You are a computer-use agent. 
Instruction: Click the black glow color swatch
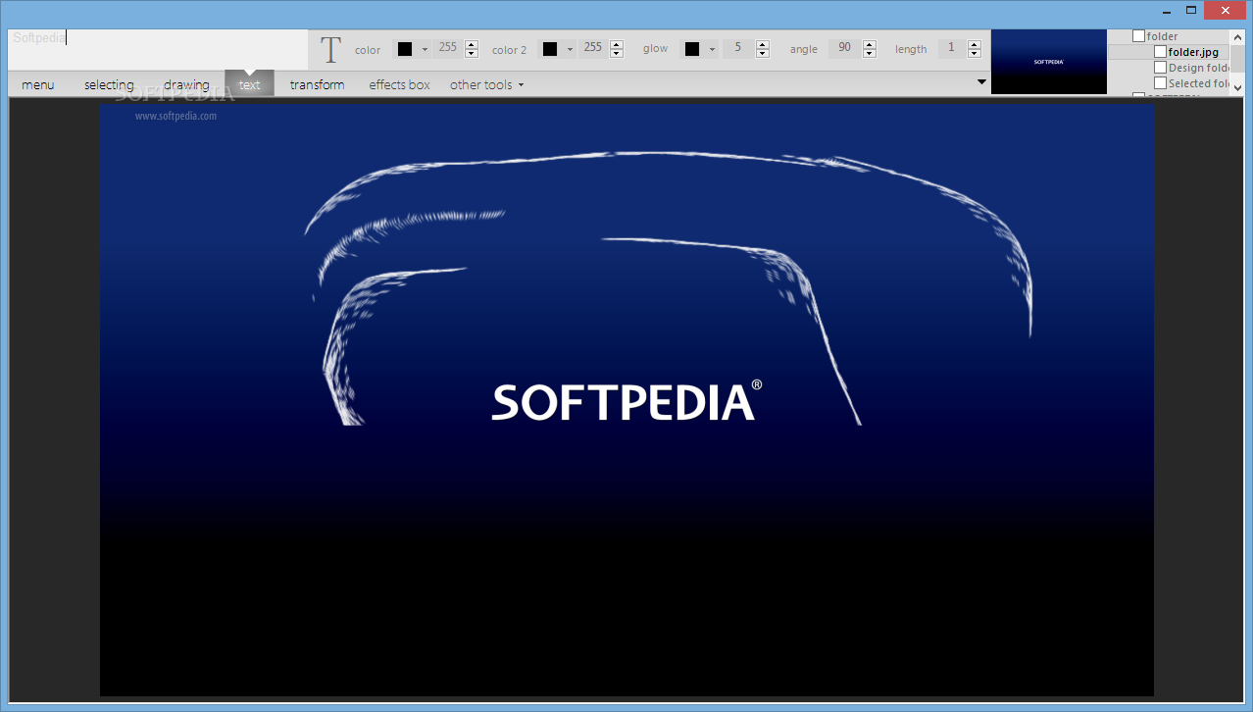[x=692, y=49]
